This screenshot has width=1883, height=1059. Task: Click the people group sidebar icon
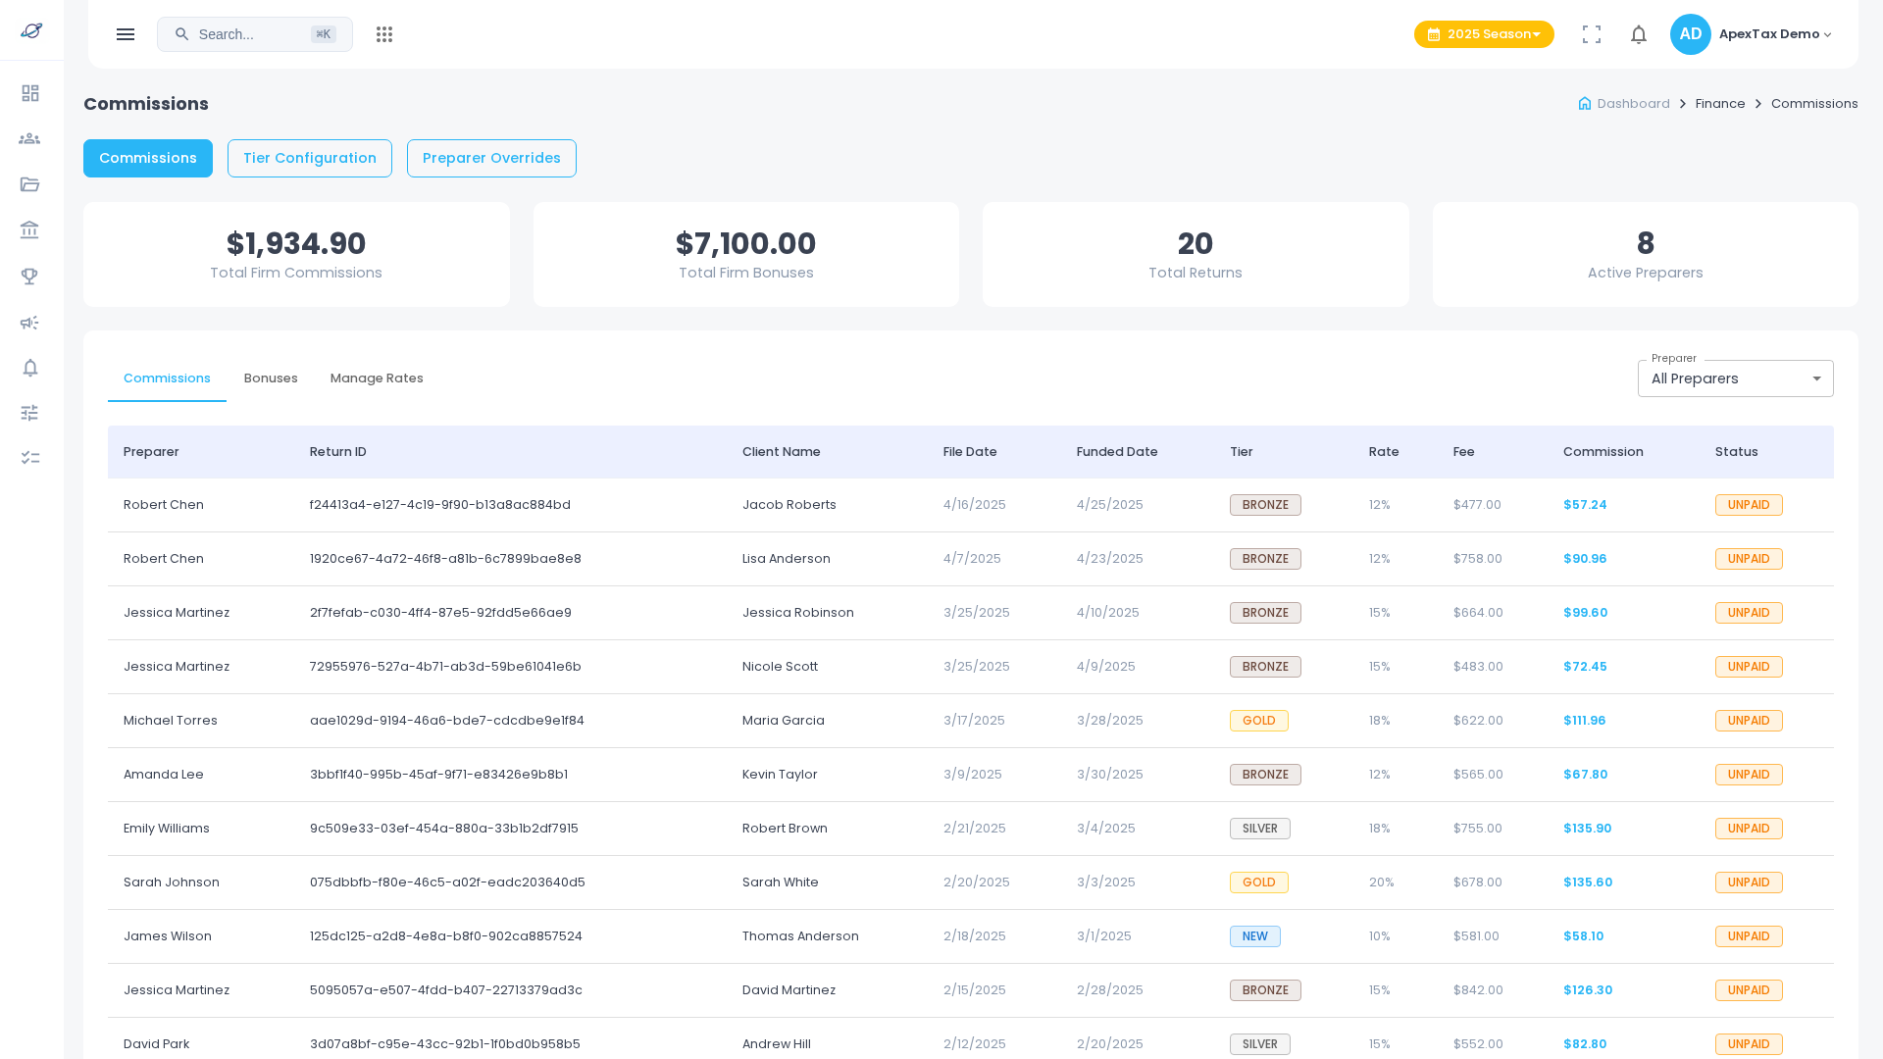pos(30,139)
